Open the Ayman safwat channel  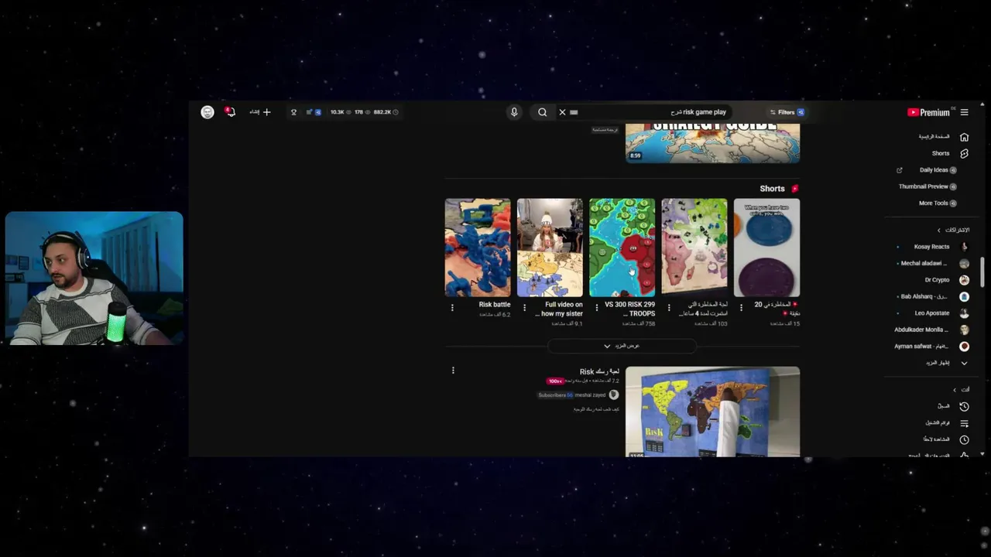[x=921, y=347]
